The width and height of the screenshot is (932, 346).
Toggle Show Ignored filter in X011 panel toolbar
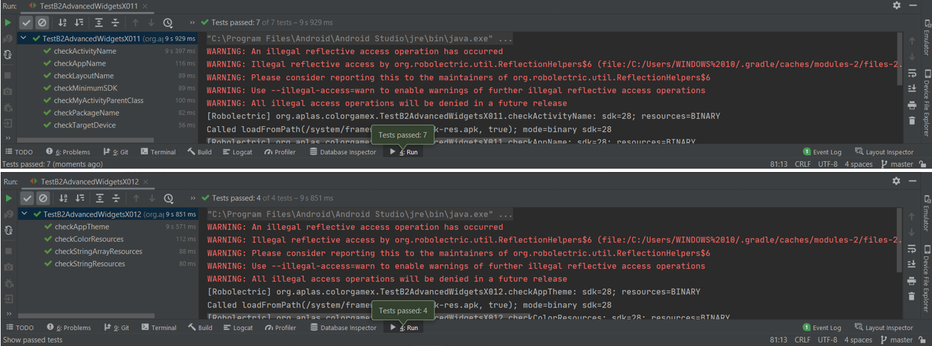43,23
